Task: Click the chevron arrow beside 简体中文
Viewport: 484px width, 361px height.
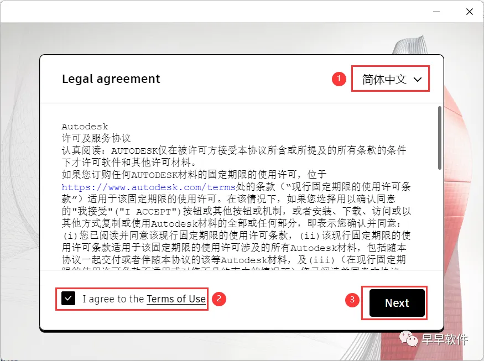Action: coord(418,80)
